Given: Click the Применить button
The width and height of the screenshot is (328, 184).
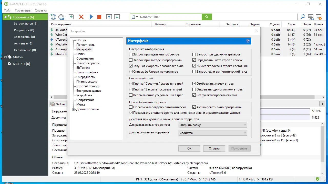Looking at the screenshot, I should pos(239,148).
